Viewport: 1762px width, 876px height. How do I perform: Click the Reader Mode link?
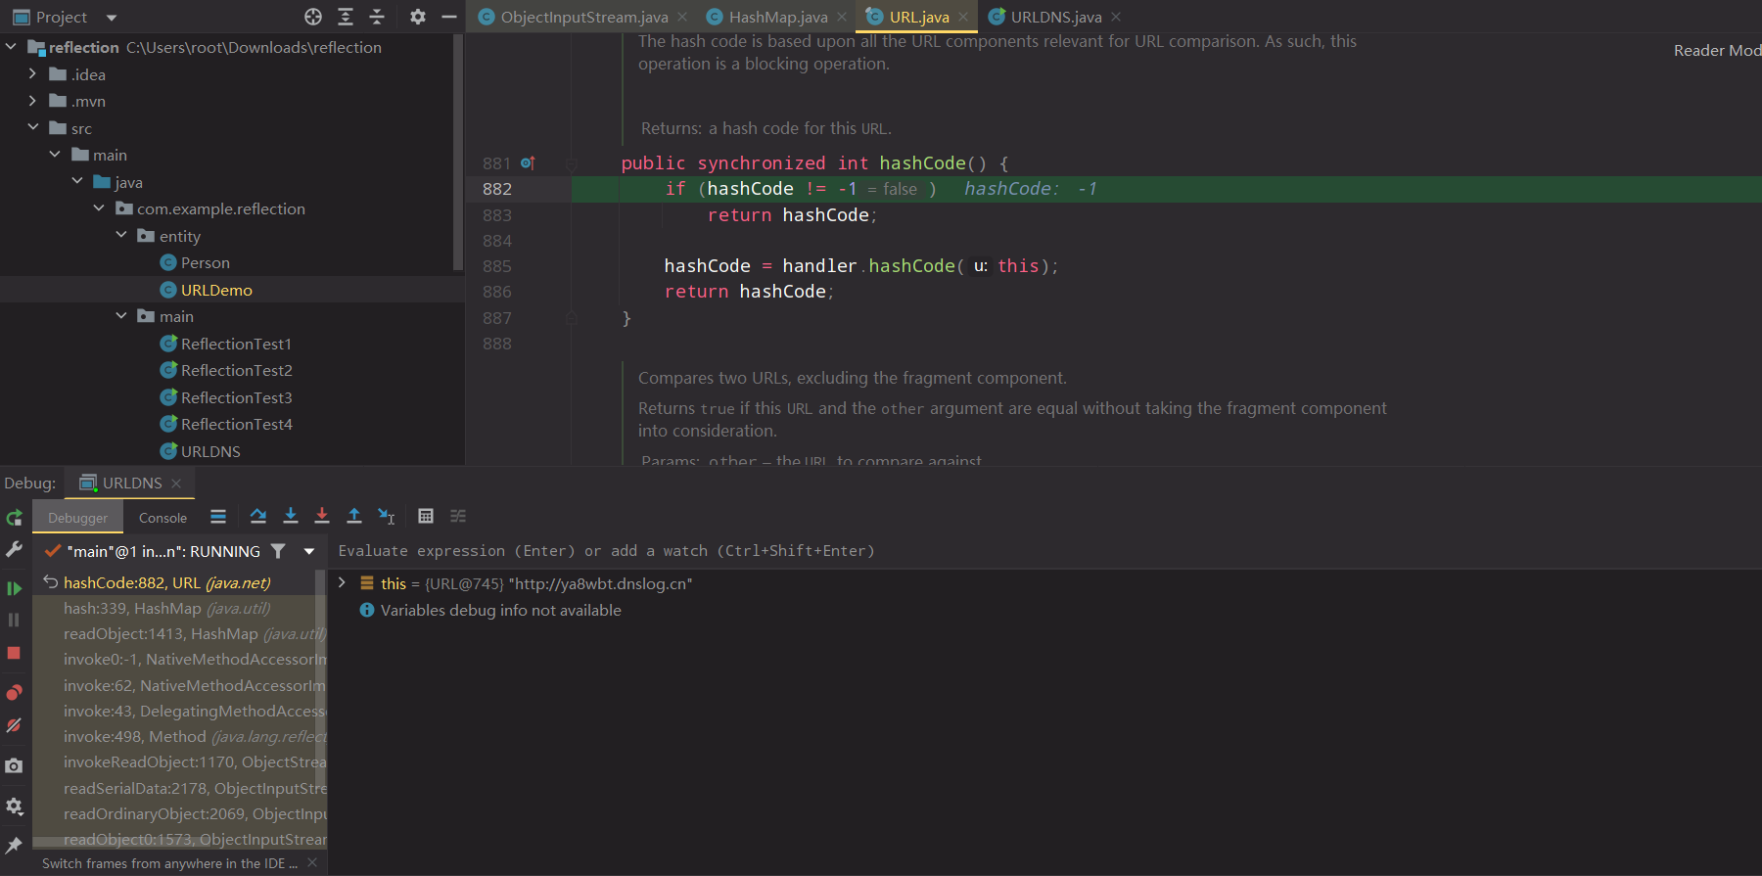[1717, 50]
